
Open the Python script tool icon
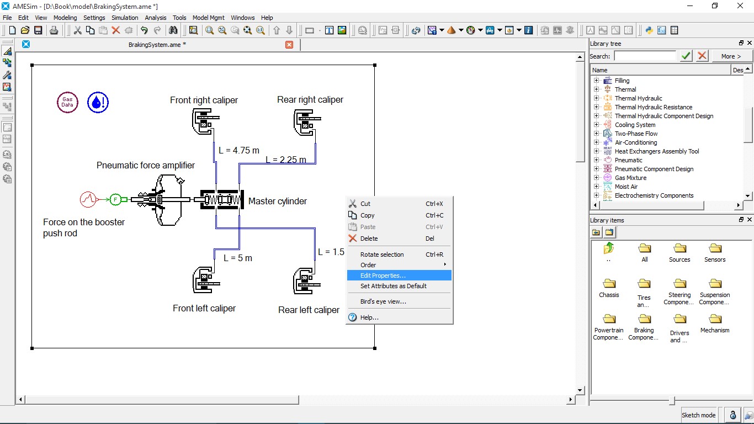[x=649, y=30]
